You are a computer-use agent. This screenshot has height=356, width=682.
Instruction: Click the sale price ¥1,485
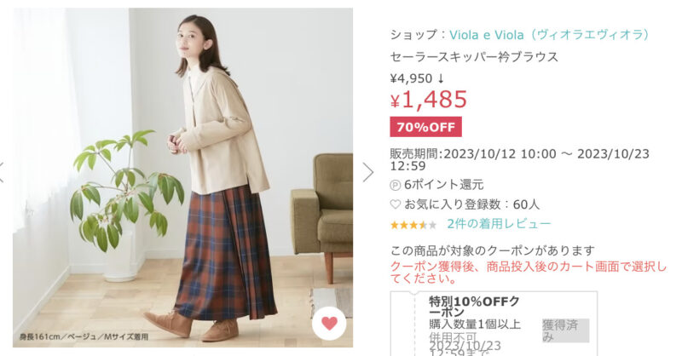click(x=429, y=100)
